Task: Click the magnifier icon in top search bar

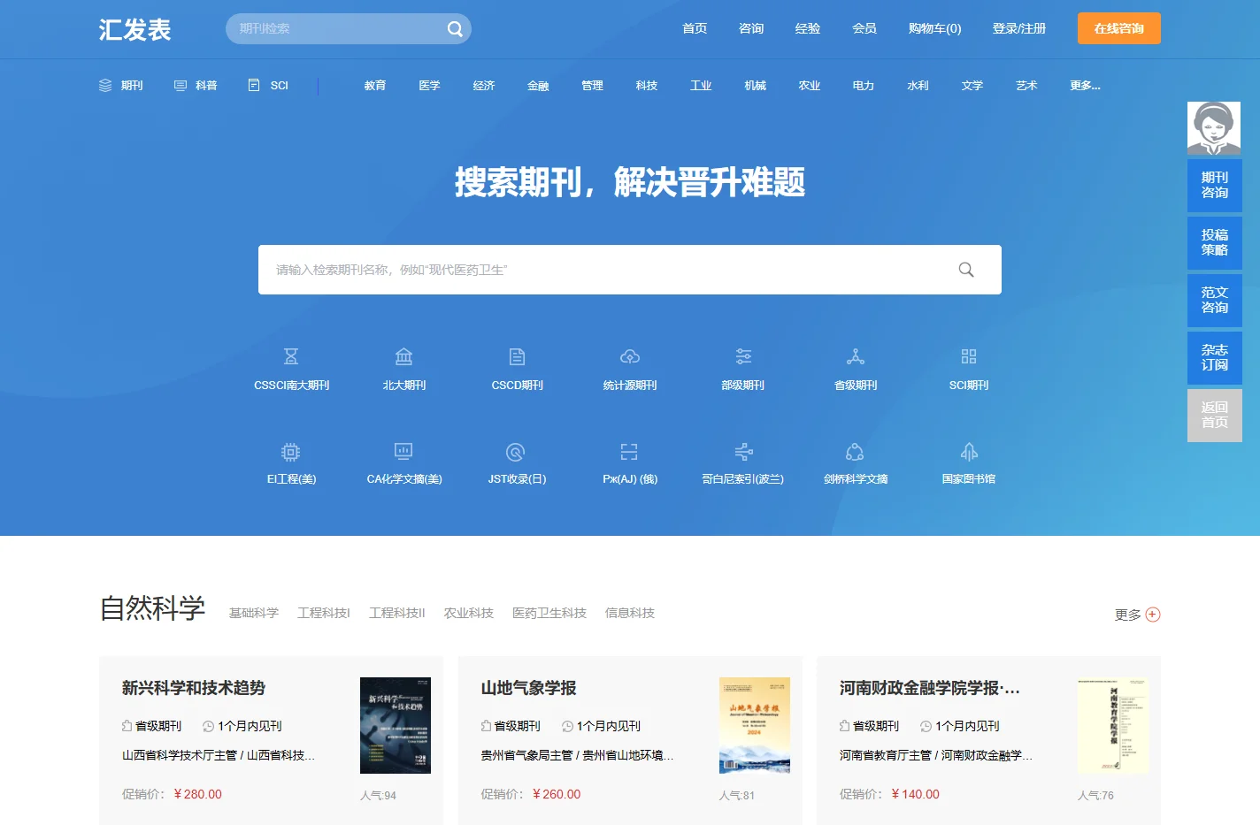Action: pyautogui.click(x=455, y=28)
